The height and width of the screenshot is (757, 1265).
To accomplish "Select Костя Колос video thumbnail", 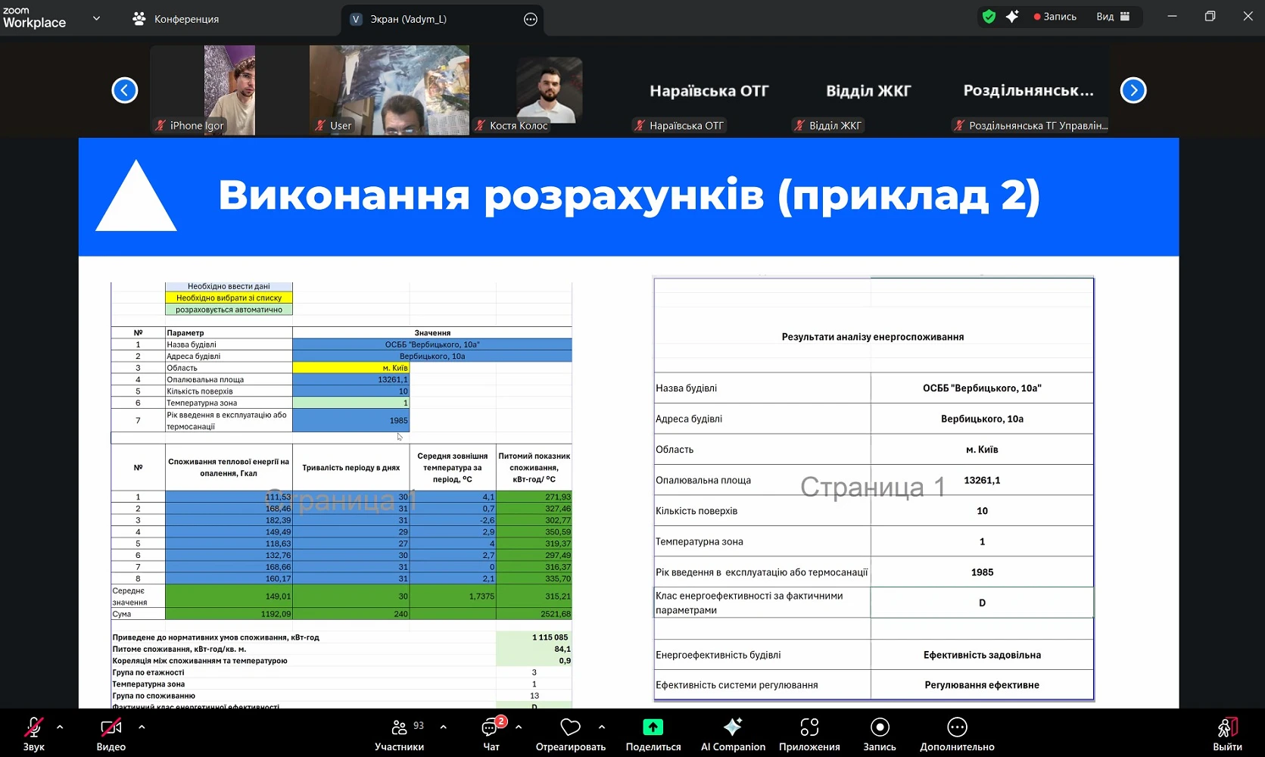I will click(549, 91).
